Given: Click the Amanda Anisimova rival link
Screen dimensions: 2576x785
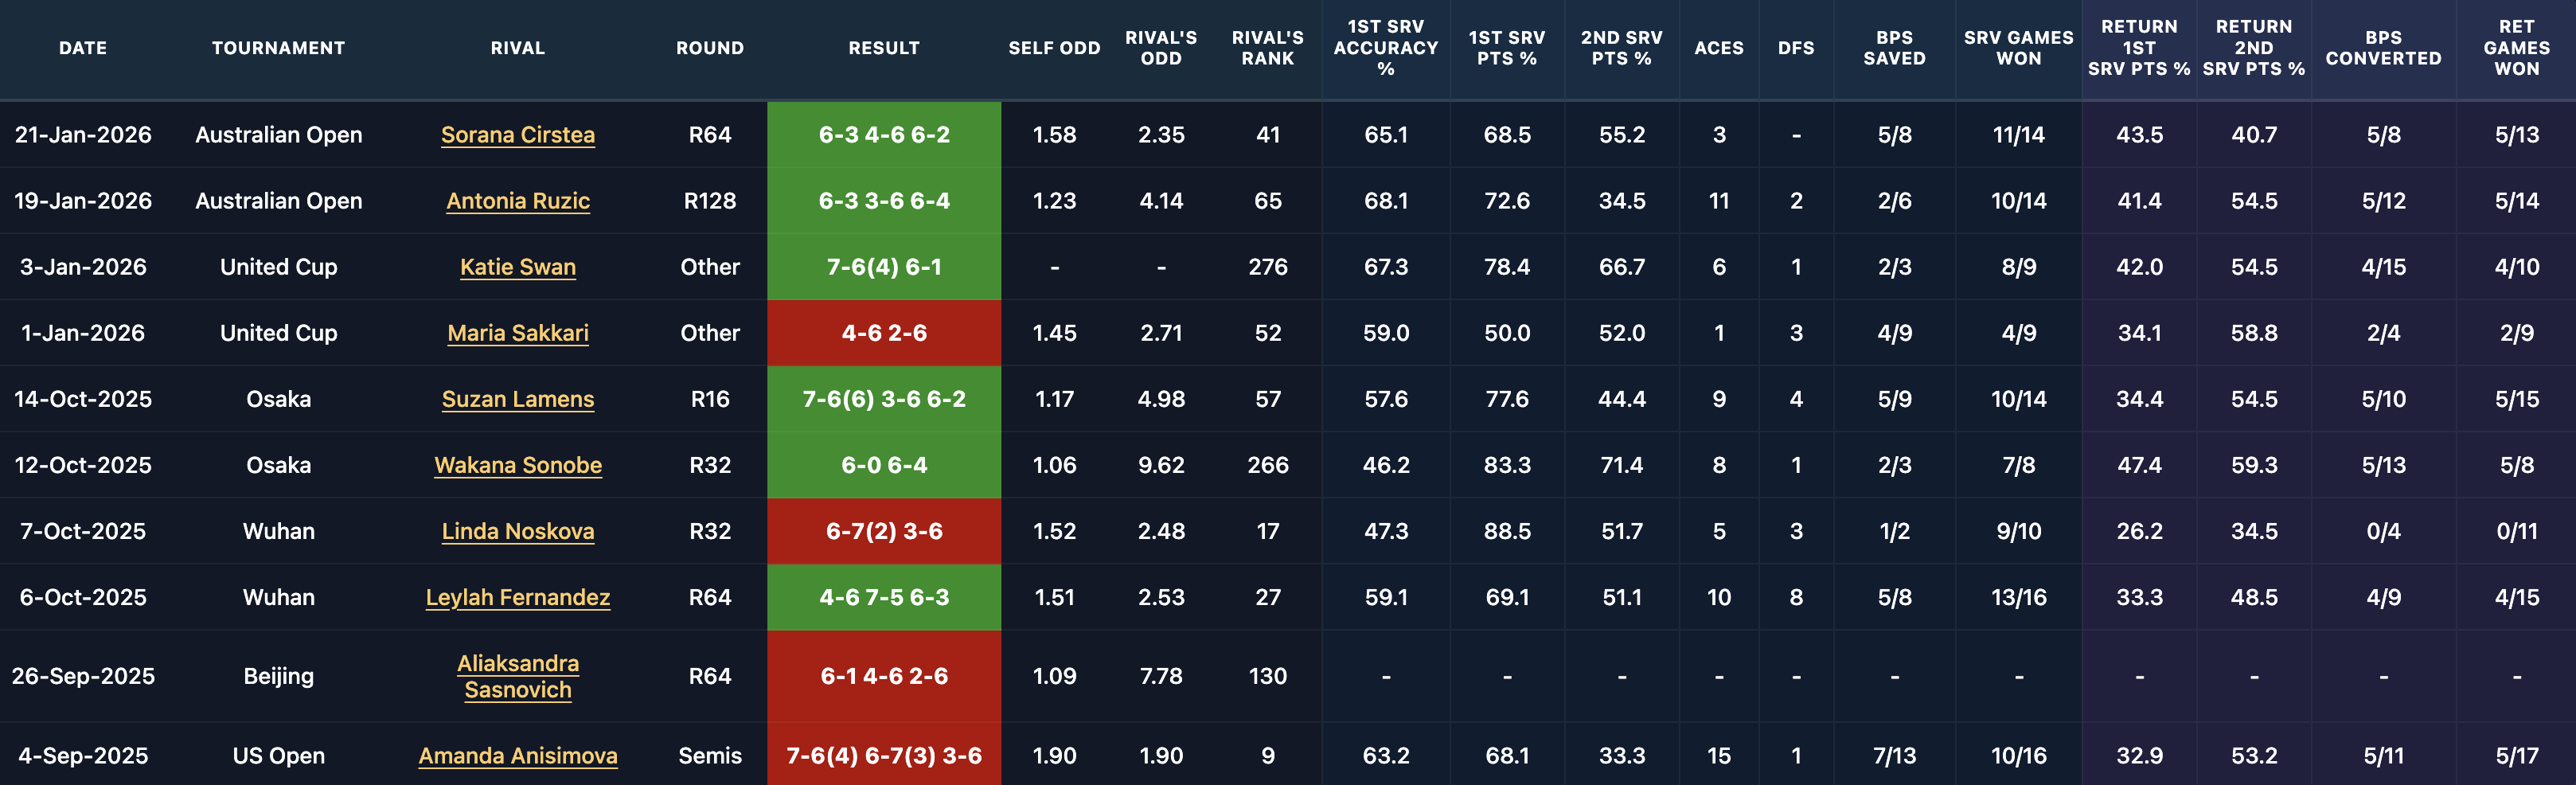Looking at the screenshot, I should click(517, 756).
